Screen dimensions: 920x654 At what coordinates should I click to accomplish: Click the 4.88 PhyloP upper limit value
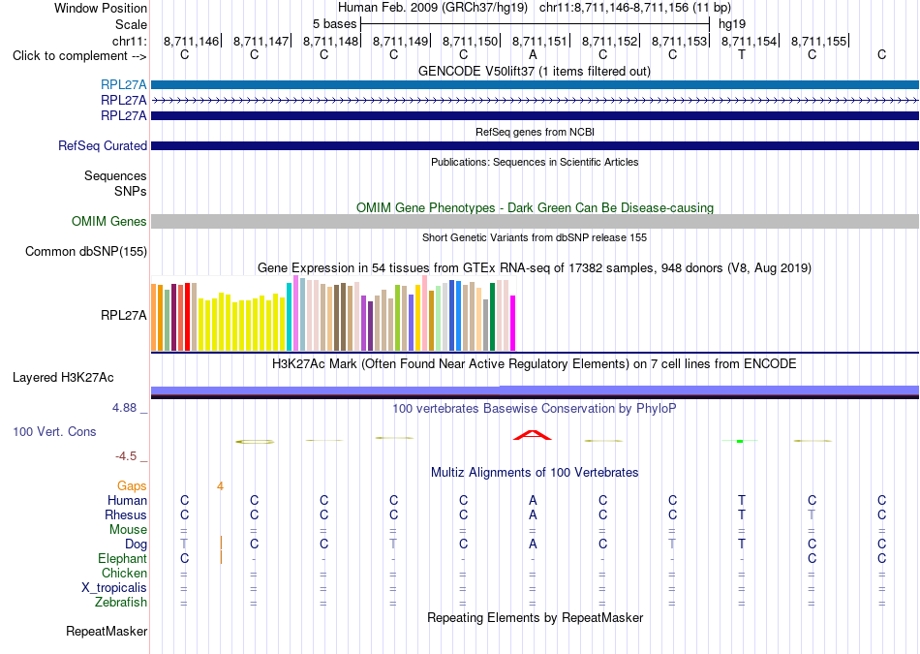tap(124, 408)
